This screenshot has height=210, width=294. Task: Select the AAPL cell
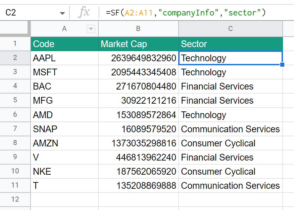[64, 58]
